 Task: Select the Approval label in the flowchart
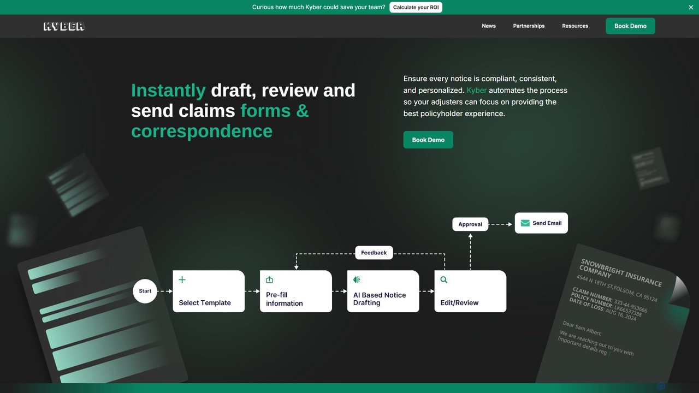click(x=470, y=224)
